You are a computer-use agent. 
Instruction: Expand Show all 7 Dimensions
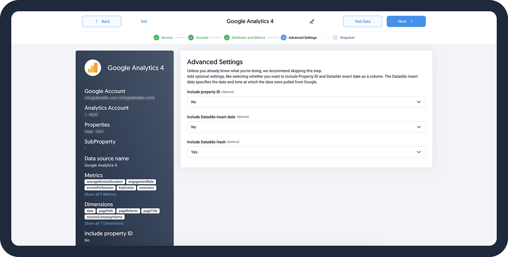[x=104, y=223]
